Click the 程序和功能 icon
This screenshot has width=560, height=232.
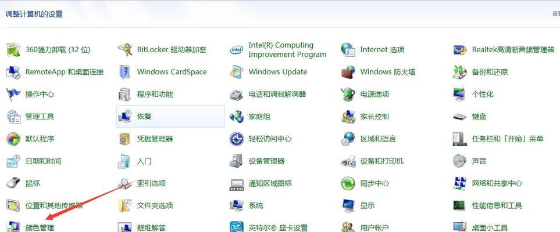pos(126,95)
